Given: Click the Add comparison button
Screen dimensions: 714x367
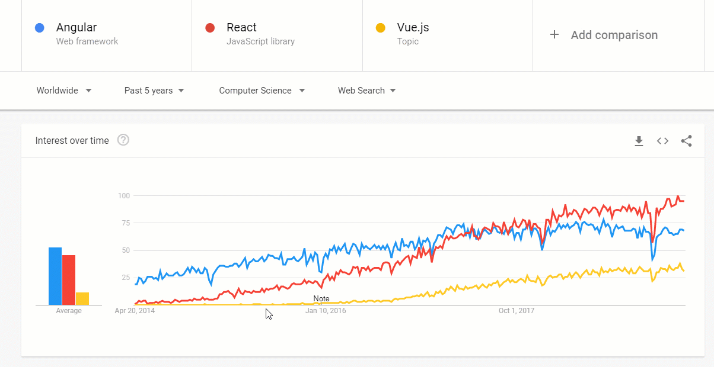Looking at the screenshot, I should [x=614, y=35].
